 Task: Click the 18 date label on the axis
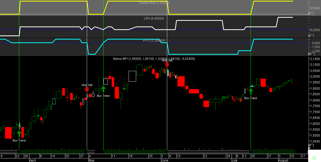click(x=130, y=156)
